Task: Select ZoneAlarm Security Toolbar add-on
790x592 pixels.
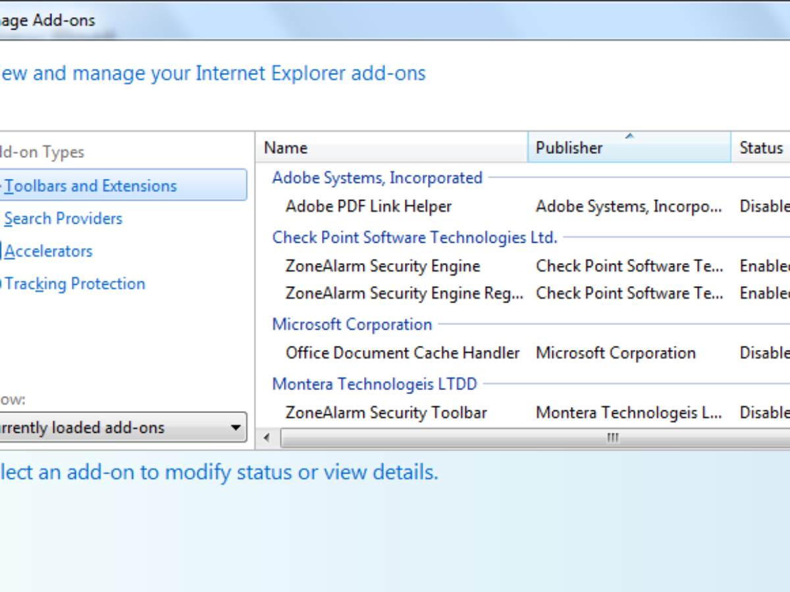Action: click(x=386, y=413)
